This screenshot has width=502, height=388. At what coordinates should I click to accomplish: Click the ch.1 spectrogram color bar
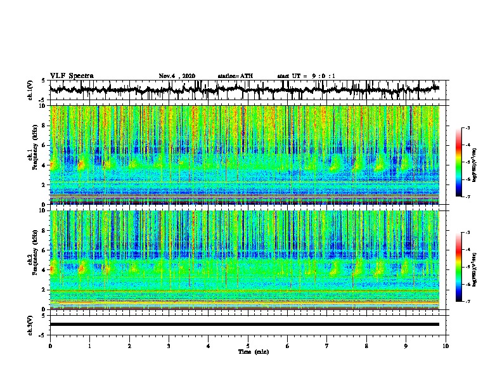coord(458,162)
